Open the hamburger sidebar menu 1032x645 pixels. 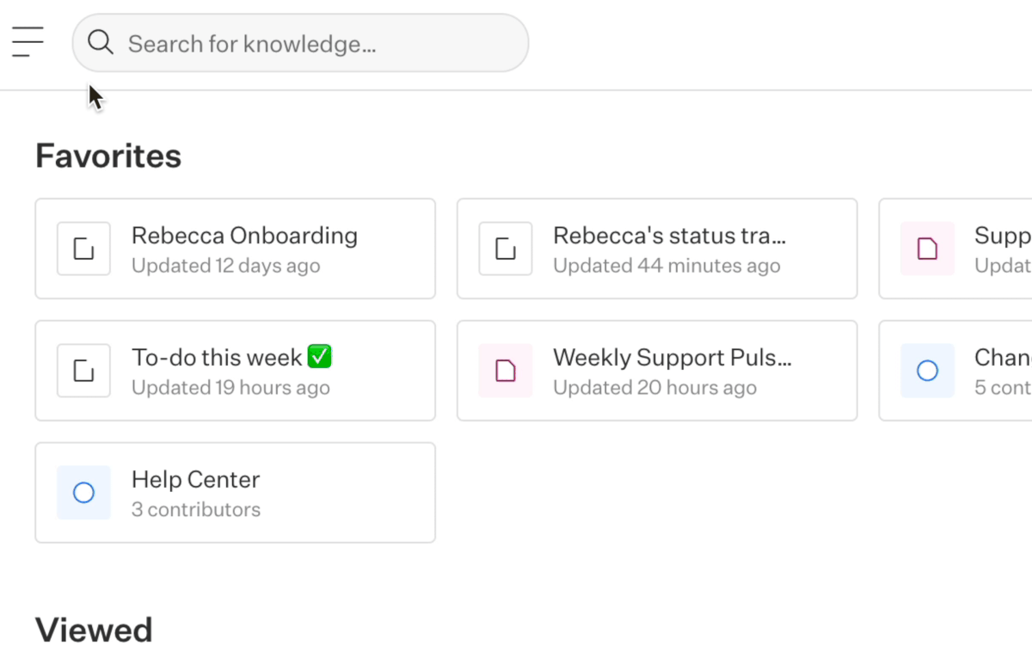click(x=27, y=40)
